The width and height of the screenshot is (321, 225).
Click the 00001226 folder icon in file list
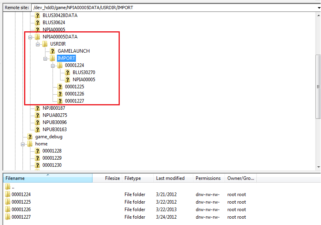(8, 210)
